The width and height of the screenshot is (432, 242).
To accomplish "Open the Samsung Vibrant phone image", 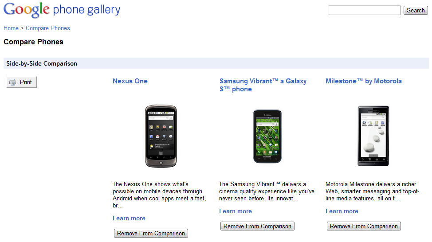I will tap(267, 136).
